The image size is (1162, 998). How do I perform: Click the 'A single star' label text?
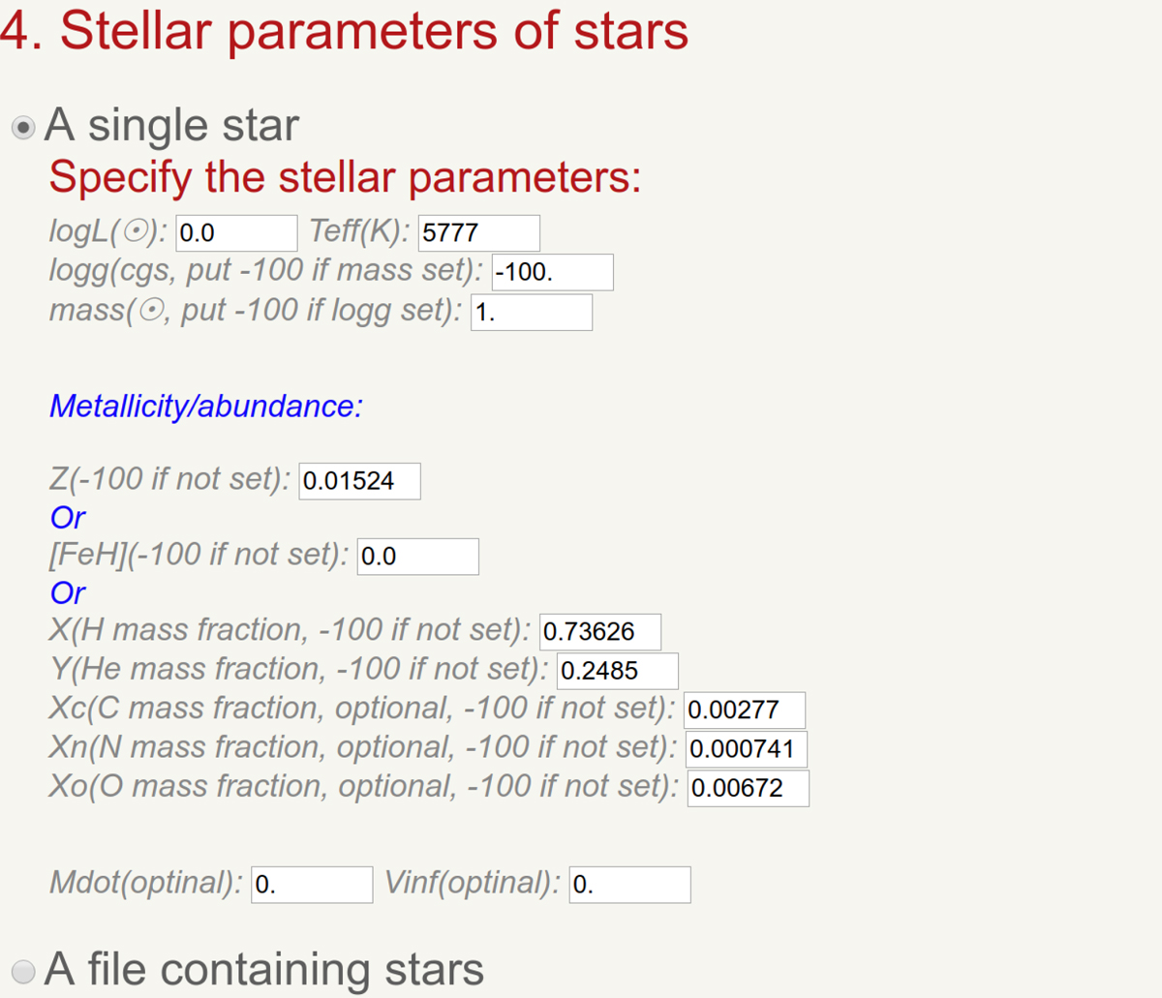[x=171, y=126]
